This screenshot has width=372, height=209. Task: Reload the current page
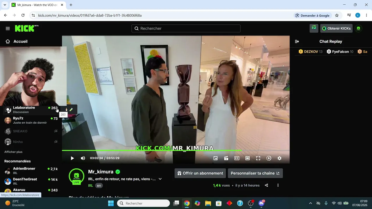[23, 15]
